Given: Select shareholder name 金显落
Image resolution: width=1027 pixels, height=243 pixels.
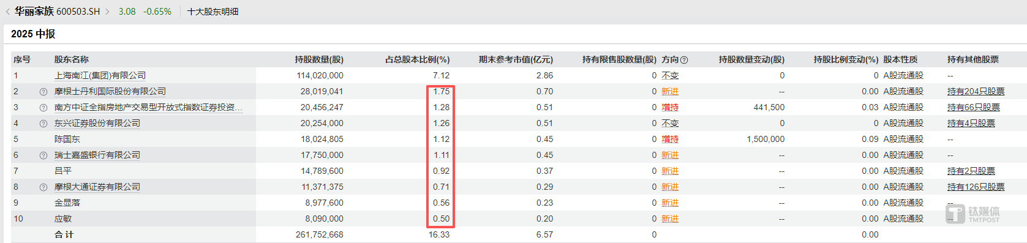Looking at the screenshot, I should [67, 203].
